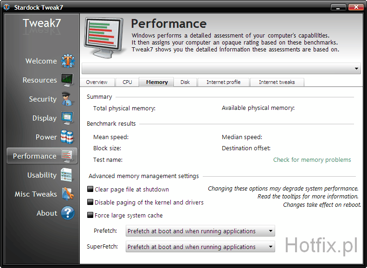Open Security section label
This screenshot has height=268, width=367.
[43, 99]
